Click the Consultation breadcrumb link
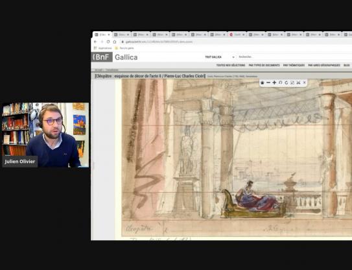The image size is (352, 270). 112,70
